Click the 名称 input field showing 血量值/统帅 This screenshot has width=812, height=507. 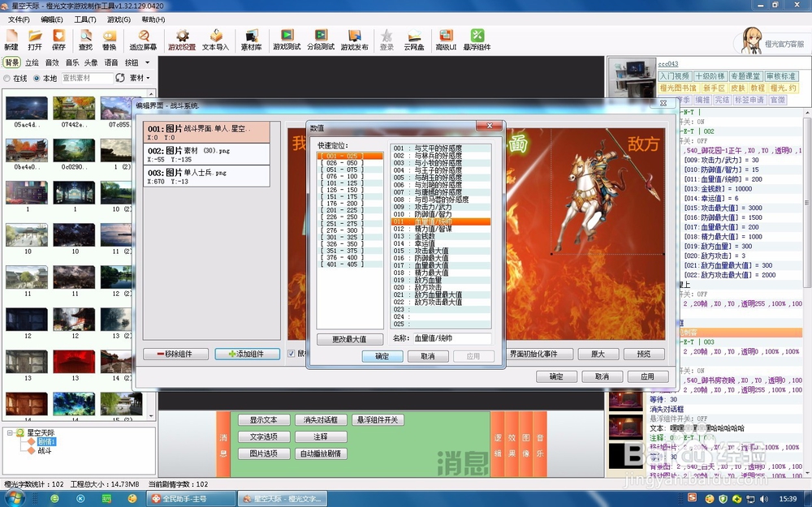pos(451,338)
